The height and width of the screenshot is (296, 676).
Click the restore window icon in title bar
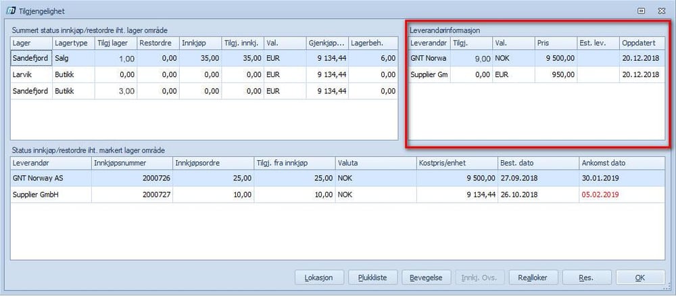[x=640, y=11]
